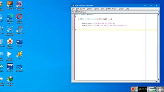Click the Untitled-1 (C:\java\) buffer label
164x92 pixels.
click(80, 12)
